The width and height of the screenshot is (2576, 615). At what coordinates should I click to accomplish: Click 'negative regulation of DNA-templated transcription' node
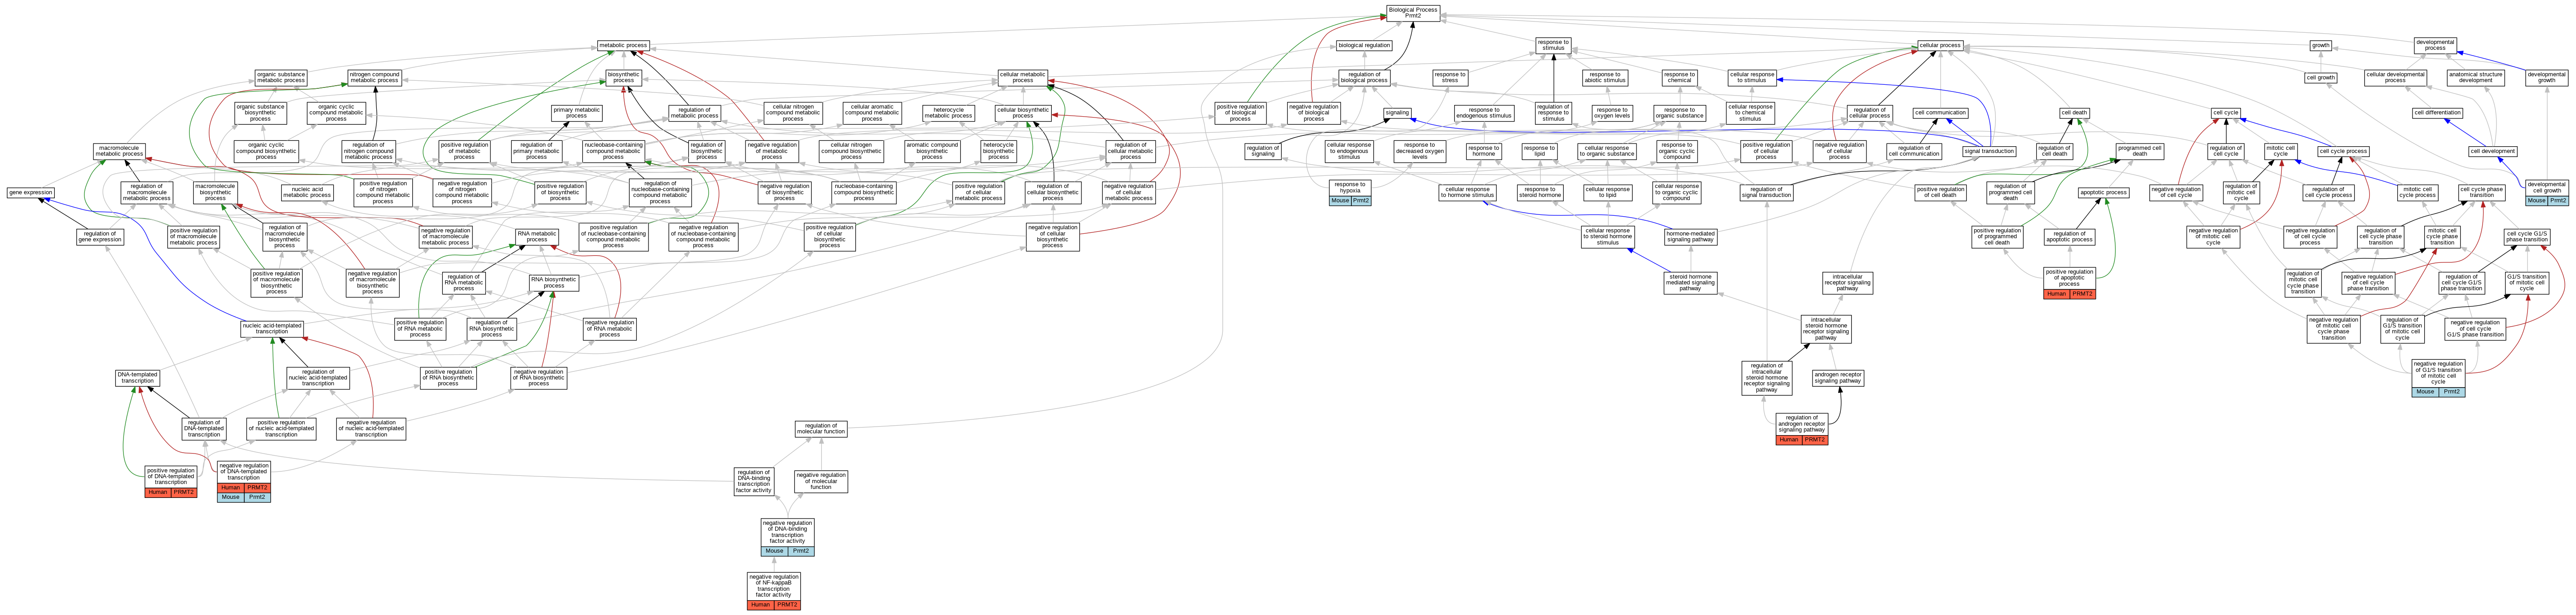[244, 471]
